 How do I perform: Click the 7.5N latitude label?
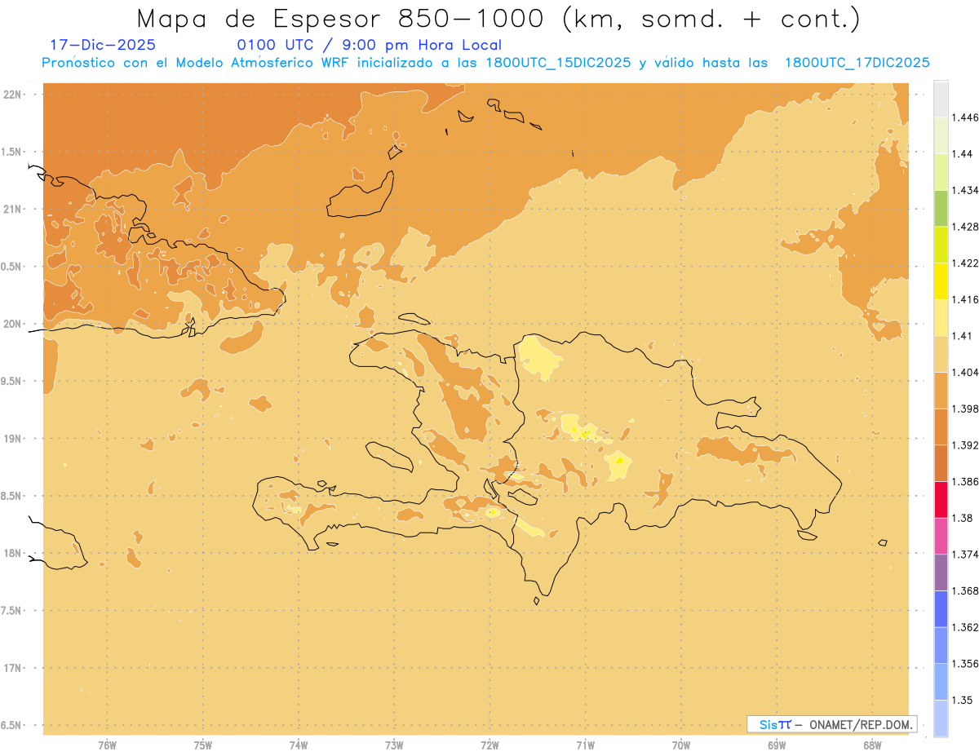(12, 611)
